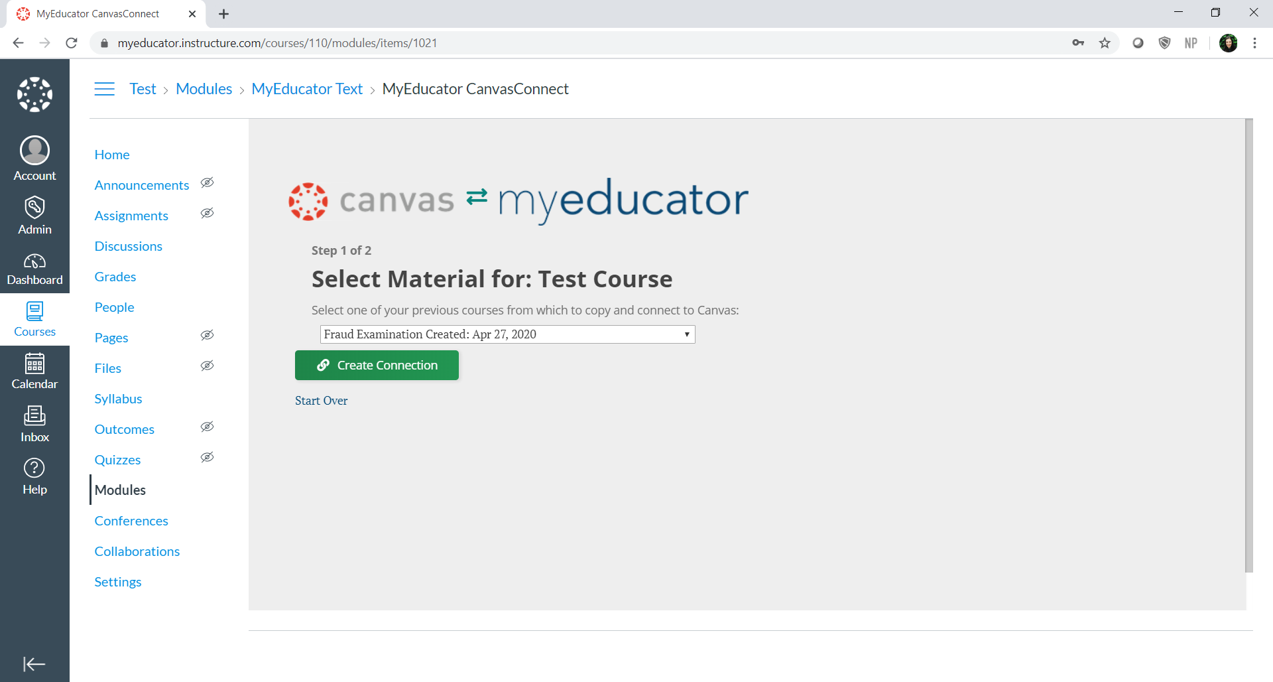The image size is (1273, 682).
Task: Collapse the global navigation sidebar arrow
Action: (x=34, y=664)
